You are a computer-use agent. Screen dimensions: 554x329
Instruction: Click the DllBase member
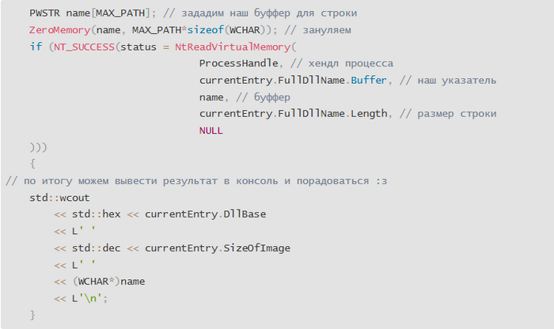241,214
